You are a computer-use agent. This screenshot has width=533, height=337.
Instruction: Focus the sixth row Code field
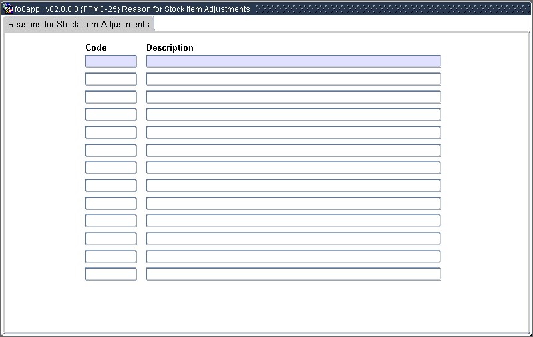[x=110, y=150]
